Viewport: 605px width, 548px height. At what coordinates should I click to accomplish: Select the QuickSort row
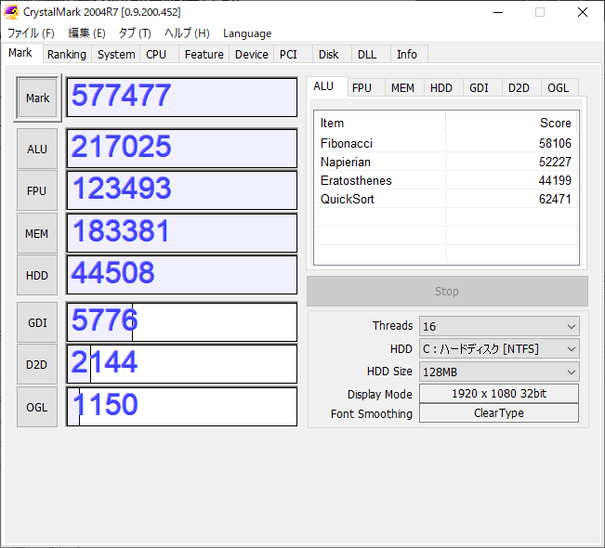pyautogui.click(x=446, y=199)
